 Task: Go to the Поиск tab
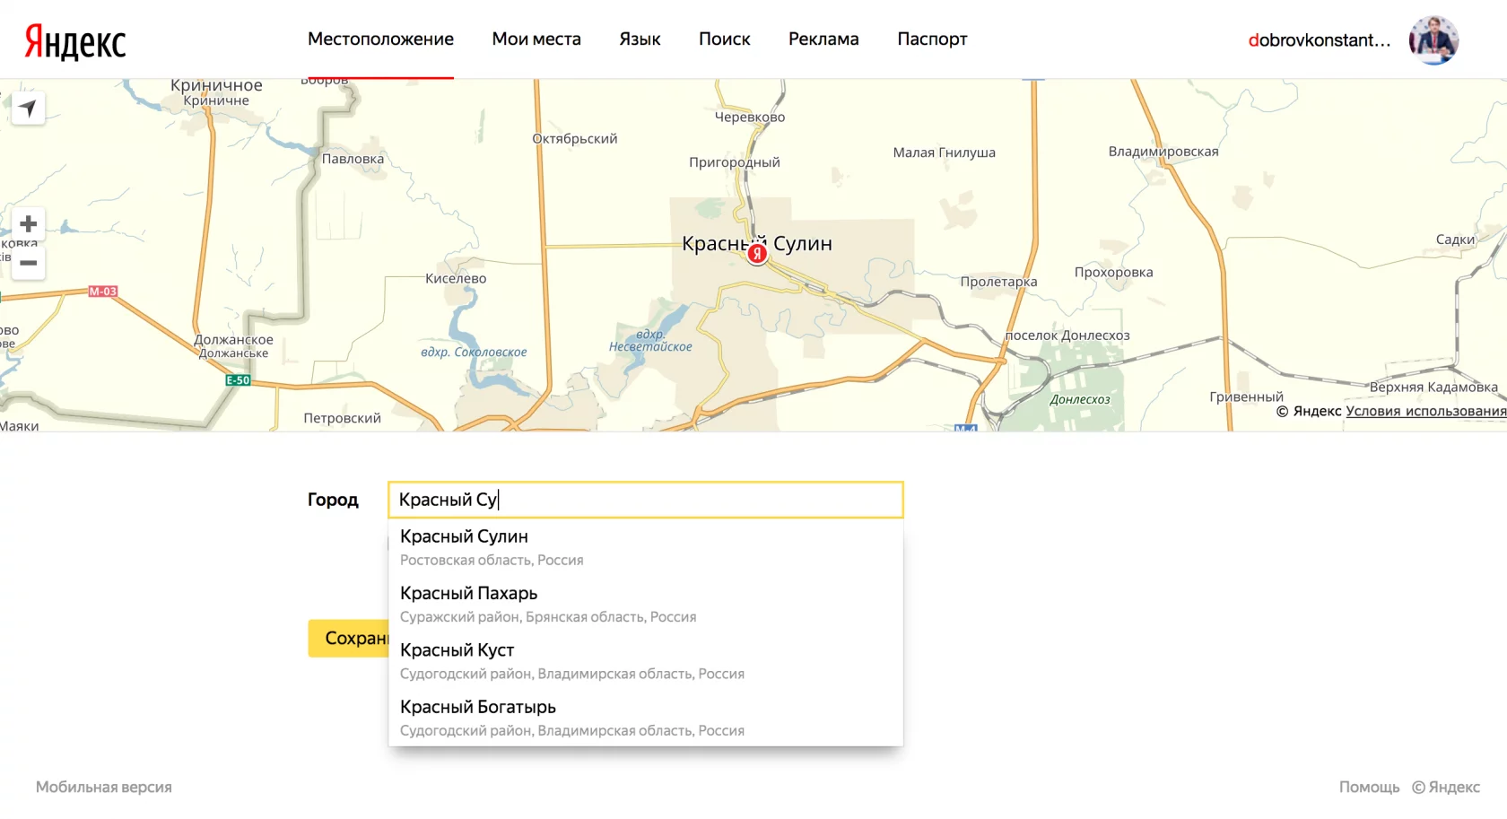coord(724,39)
